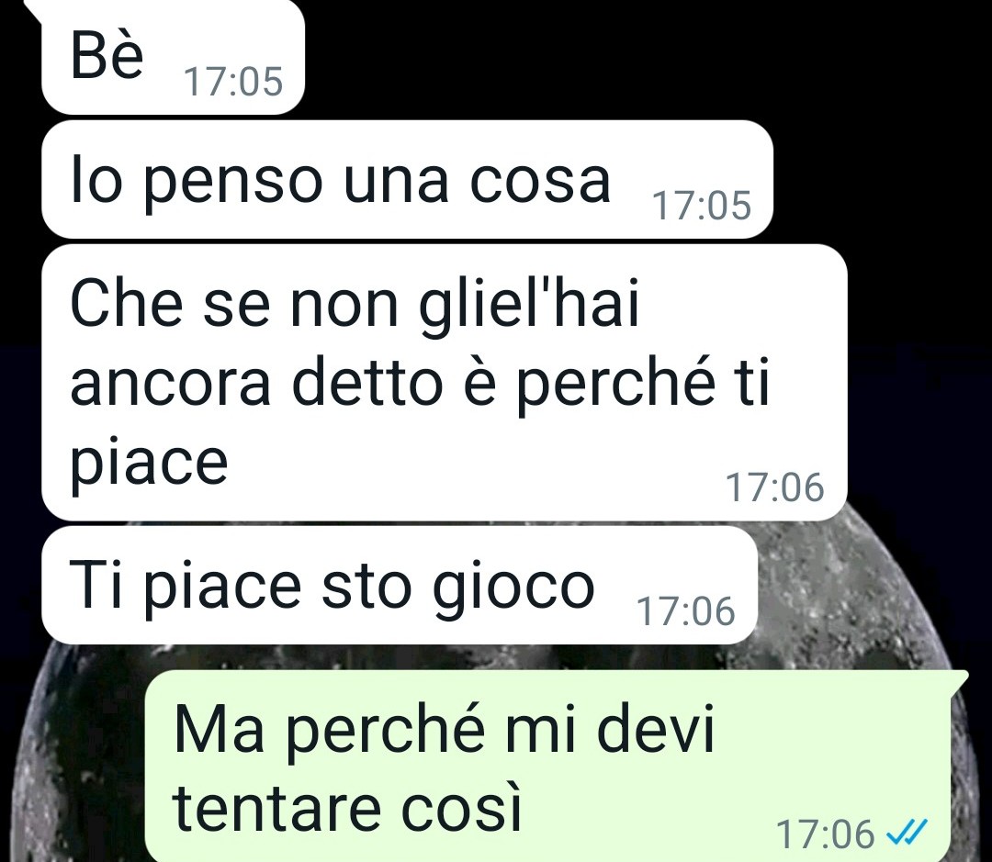Image resolution: width=992 pixels, height=862 pixels.
Task: Click the pointed tail of the "Bè" bubble
Action: coord(33,9)
